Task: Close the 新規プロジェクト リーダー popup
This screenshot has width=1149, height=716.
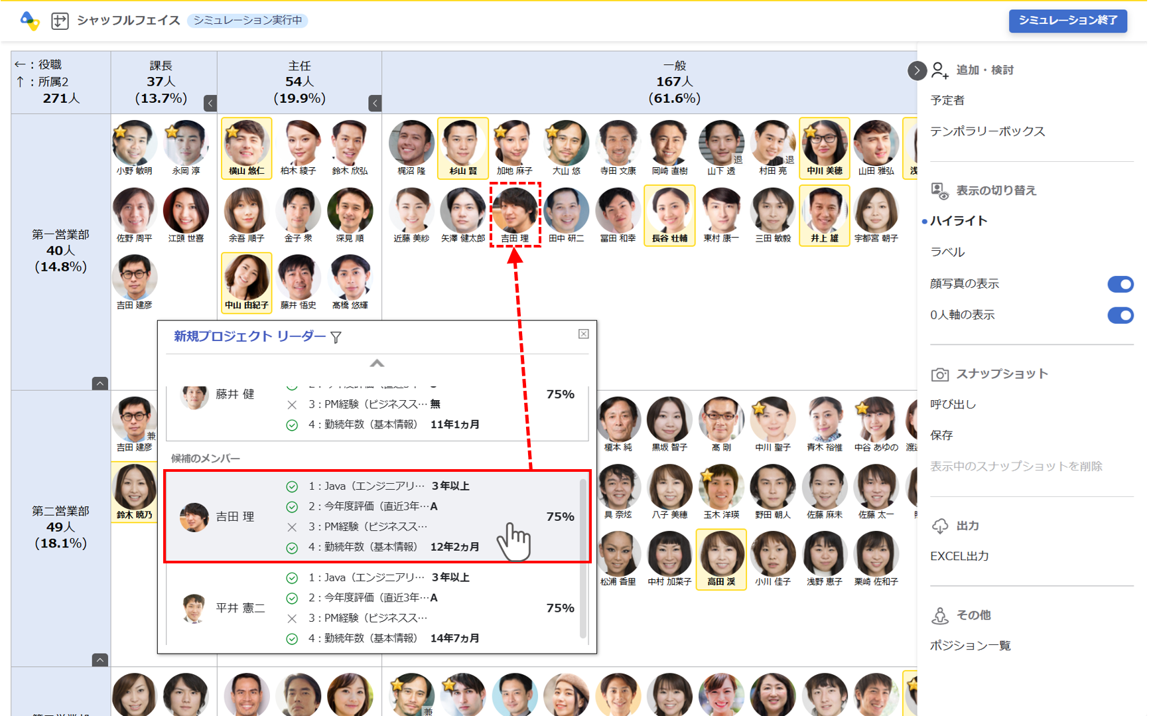Action: [583, 334]
